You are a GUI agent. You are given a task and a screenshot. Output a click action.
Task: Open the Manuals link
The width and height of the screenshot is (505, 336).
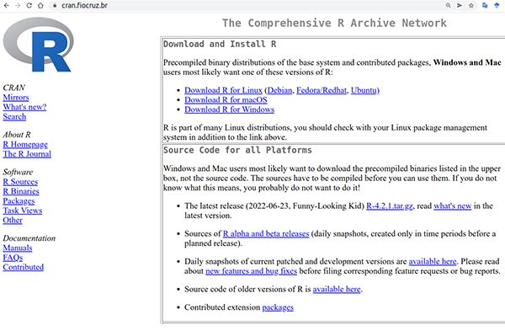[18, 248]
